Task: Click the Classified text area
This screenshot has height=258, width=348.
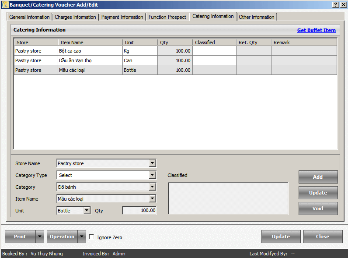Action: (228, 198)
